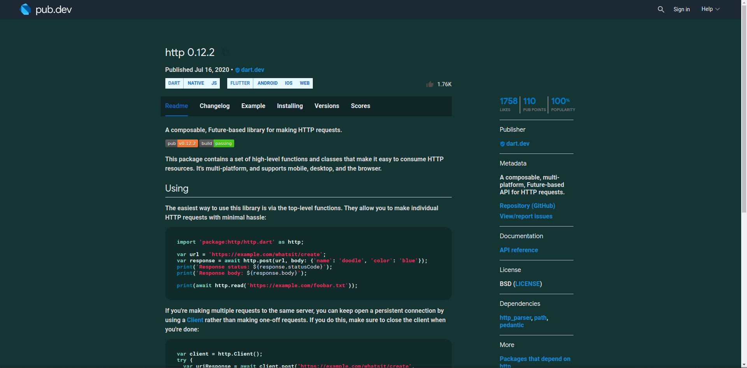Open the Example tab
The width and height of the screenshot is (747, 368).
[x=253, y=106]
